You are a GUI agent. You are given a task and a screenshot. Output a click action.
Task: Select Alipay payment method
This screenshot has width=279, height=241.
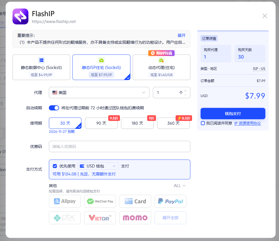(x=65, y=201)
